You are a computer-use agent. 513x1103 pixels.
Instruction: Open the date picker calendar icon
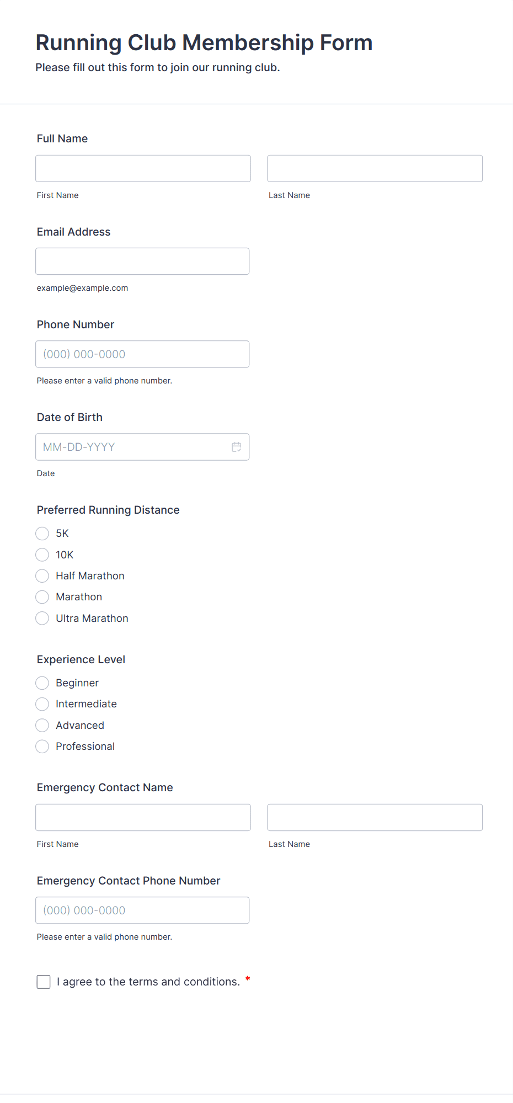pyautogui.click(x=236, y=447)
